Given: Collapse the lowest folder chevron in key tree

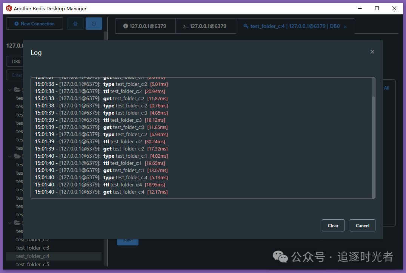Looking at the screenshot, I should tap(10, 223).
